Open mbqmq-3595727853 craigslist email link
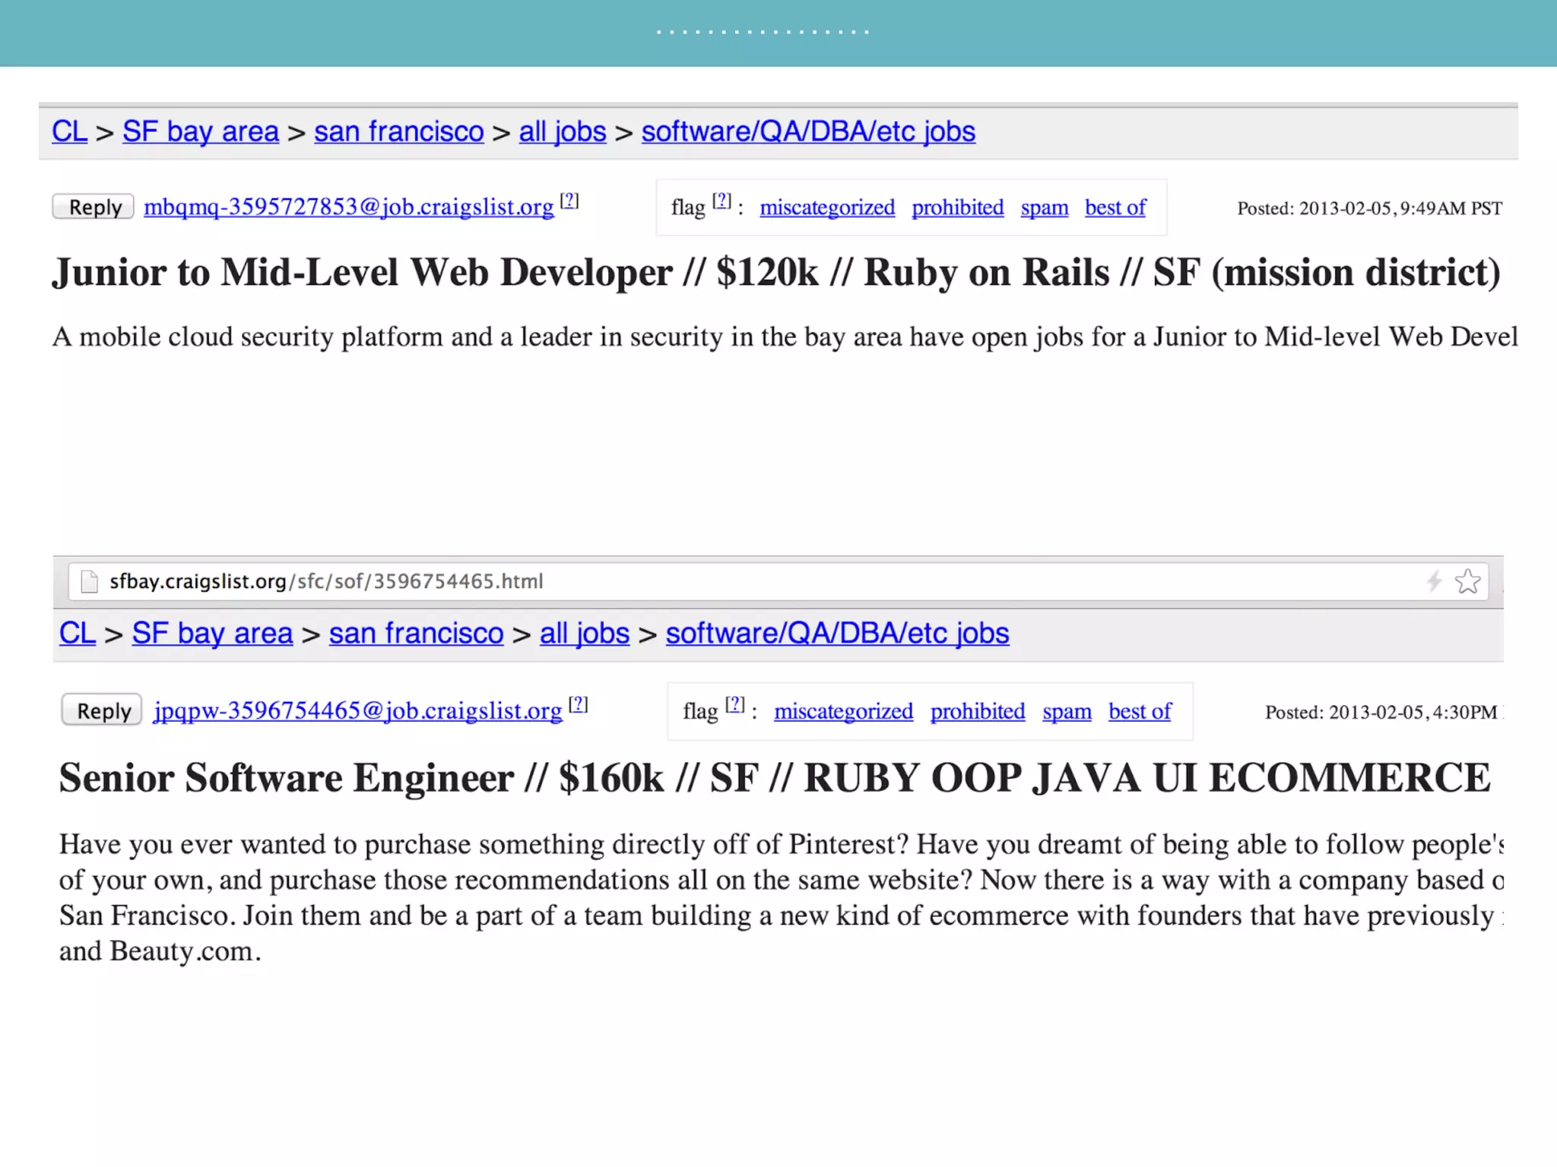This screenshot has width=1557, height=1167. tap(348, 207)
